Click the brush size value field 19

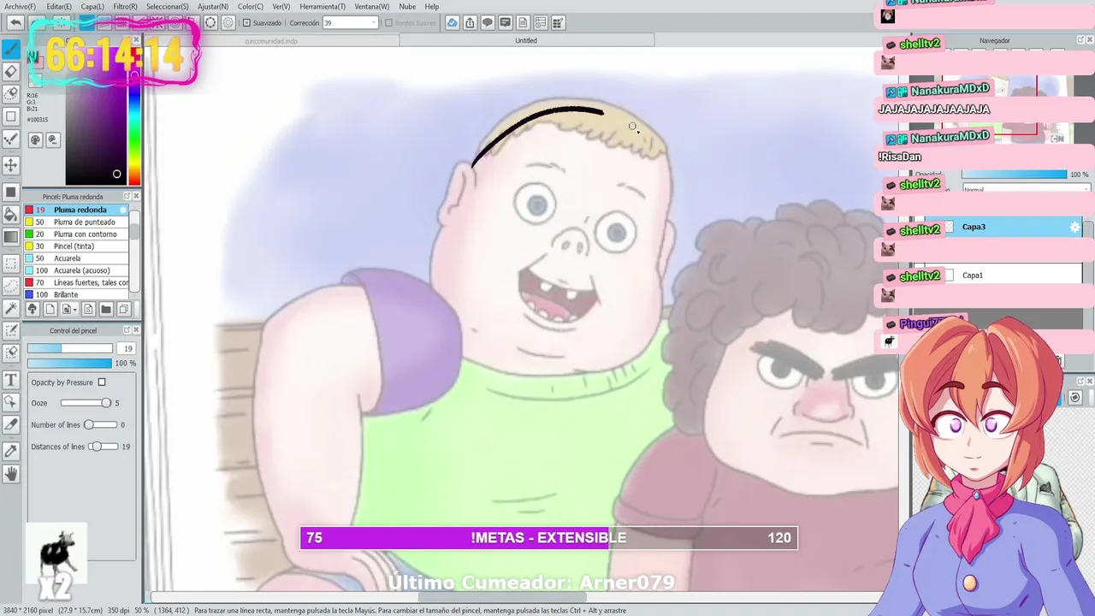tap(127, 348)
